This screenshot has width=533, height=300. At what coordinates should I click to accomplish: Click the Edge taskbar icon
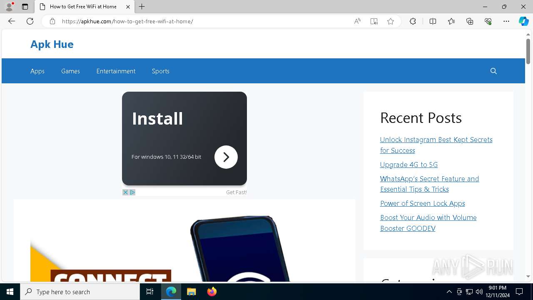(x=171, y=292)
